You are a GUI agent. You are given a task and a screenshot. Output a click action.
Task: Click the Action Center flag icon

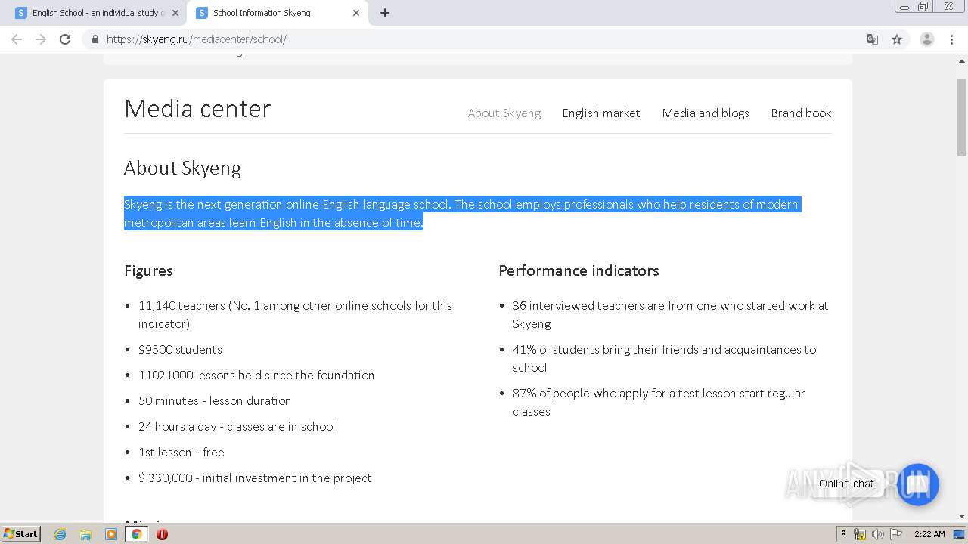(x=896, y=534)
